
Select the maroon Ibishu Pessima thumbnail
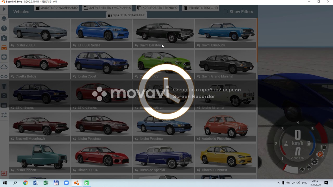point(101,127)
